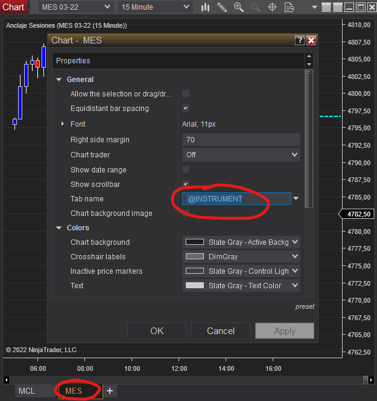Click the Cancel button

[x=221, y=331]
